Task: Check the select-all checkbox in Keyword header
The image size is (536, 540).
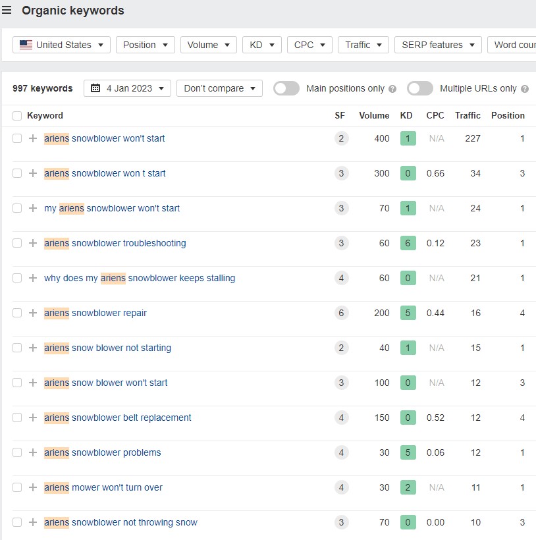Action: click(x=17, y=116)
